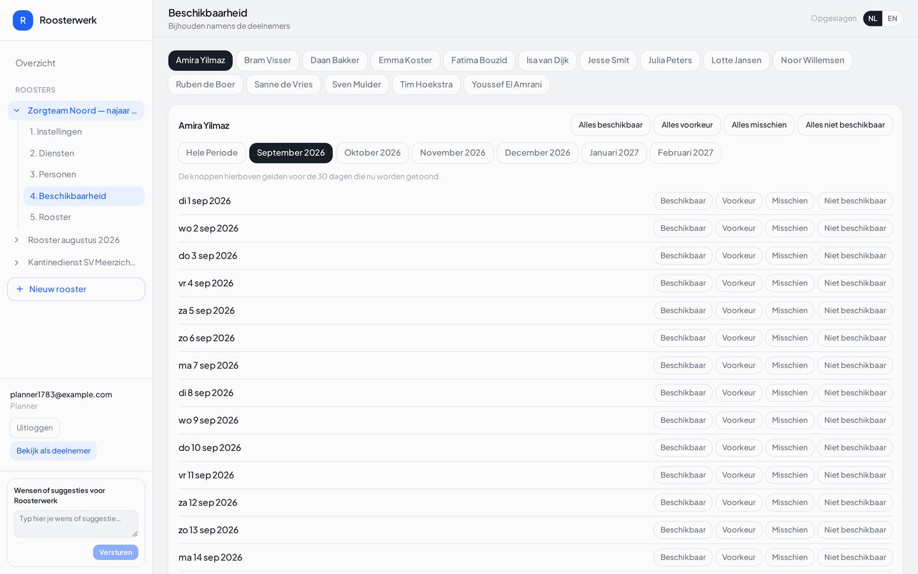Open 5. Rooster step
The height and width of the screenshot is (574, 918).
[84, 217]
